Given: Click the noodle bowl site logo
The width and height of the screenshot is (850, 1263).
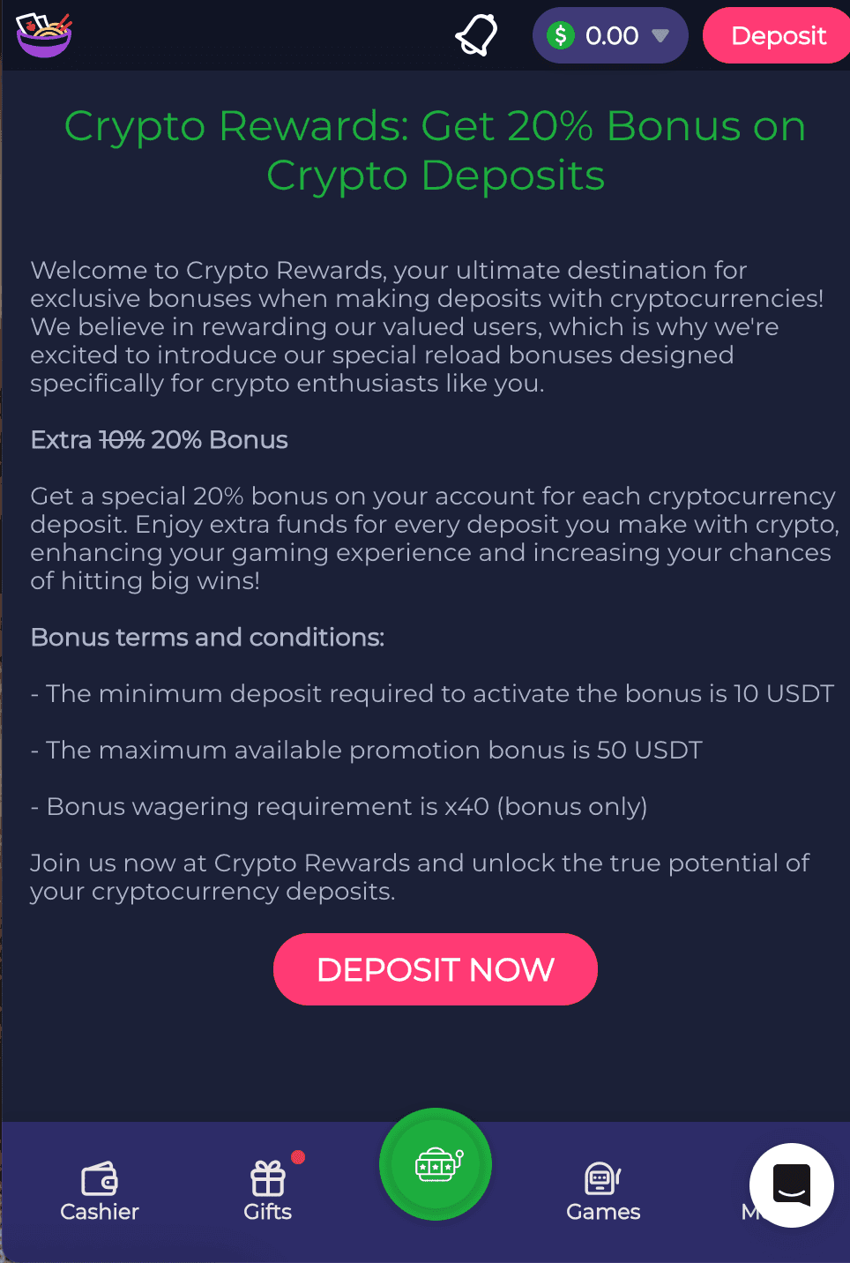Looking at the screenshot, I should click(x=43, y=35).
